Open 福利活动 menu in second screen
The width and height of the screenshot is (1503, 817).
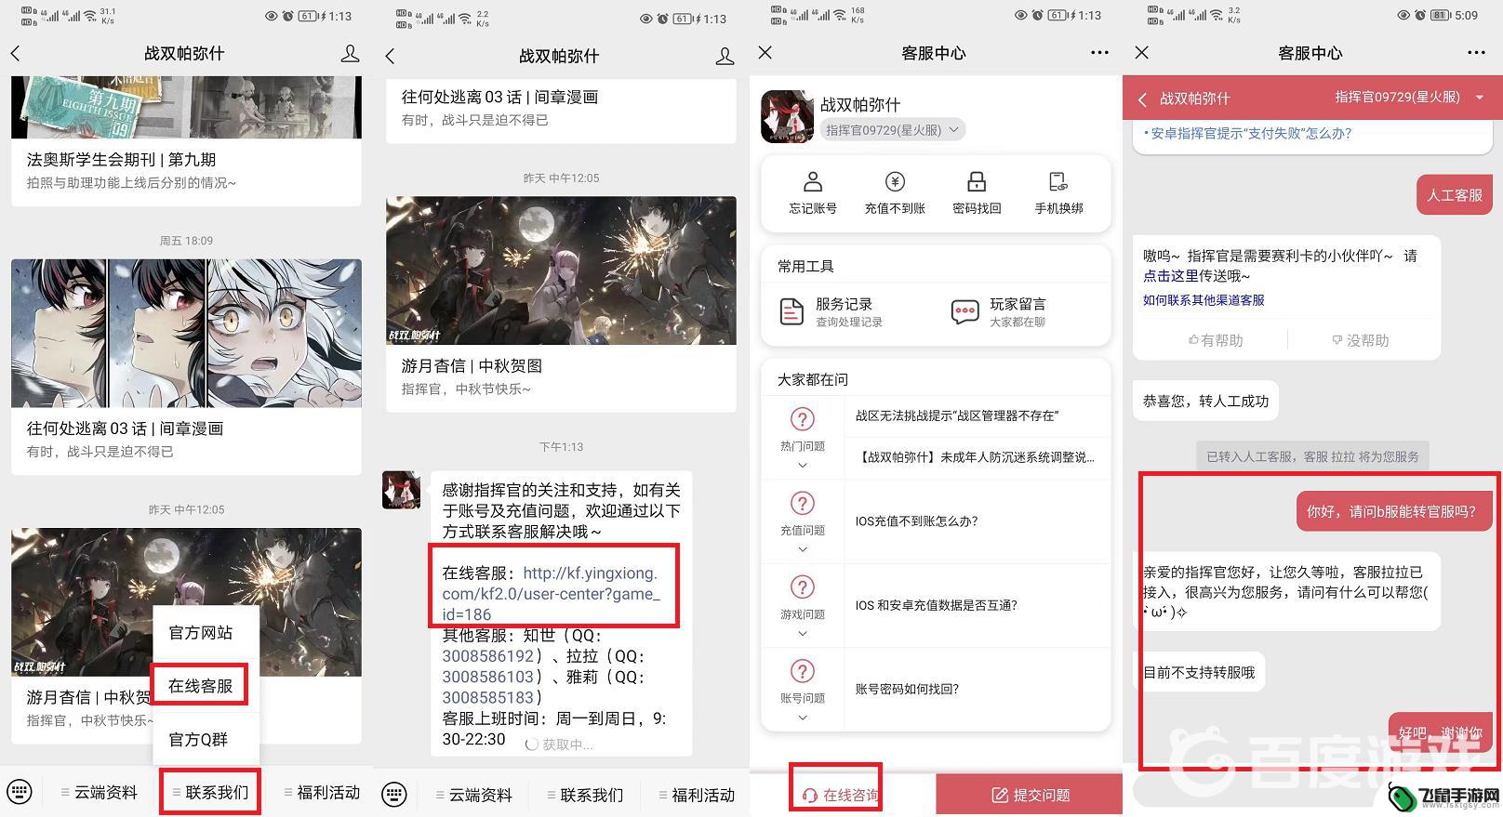(x=697, y=795)
